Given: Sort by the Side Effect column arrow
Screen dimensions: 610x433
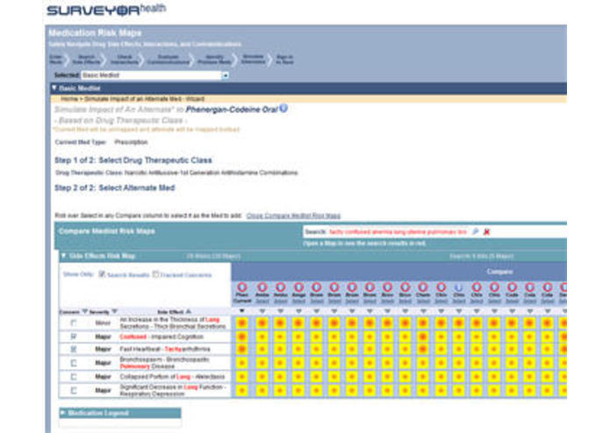Looking at the screenshot, I should 189,311.
